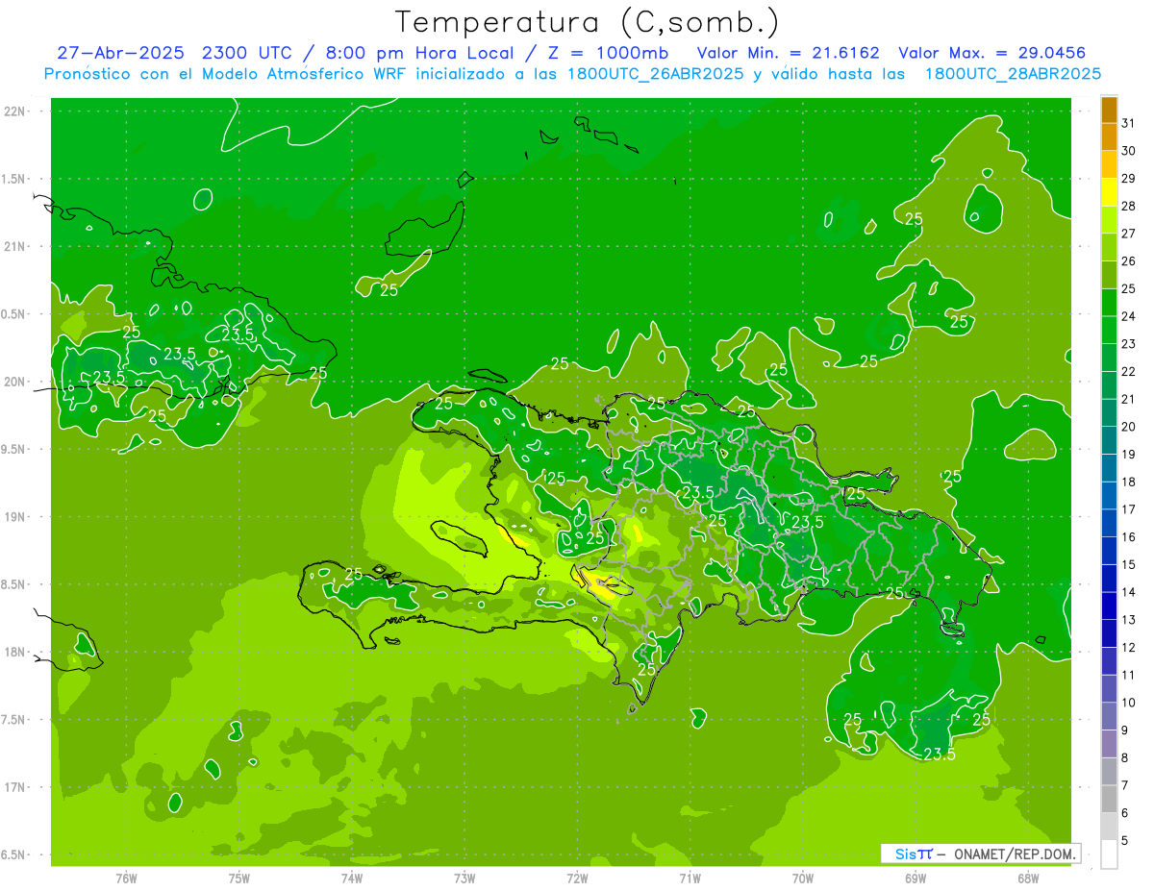Click the "22N" latitude label
This screenshot has height=891, width=1154.
(15, 111)
